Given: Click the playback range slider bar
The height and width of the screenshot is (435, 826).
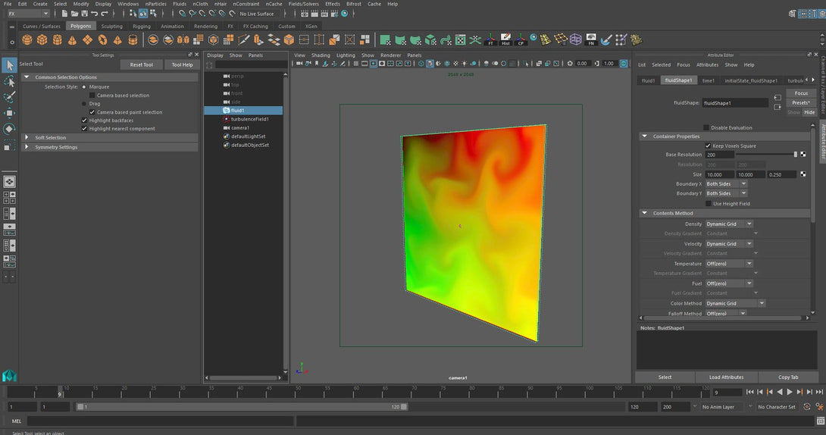Looking at the screenshot, I should coord(242,406).
